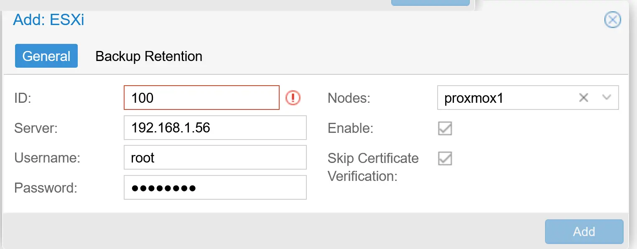Click the Add: ESXi dialog title
Image resolution: width=637 pixels, height=249 pixels.
(x=48, y=20)
